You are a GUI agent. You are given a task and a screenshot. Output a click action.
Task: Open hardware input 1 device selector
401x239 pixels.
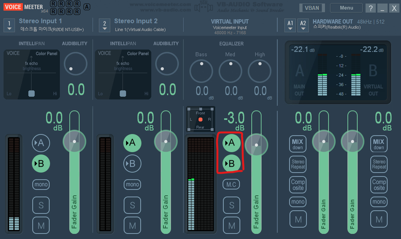coord(9,26)
